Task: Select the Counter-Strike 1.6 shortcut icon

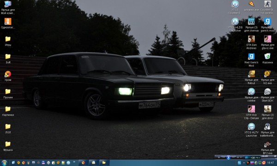Action: [x=267, y=7]
